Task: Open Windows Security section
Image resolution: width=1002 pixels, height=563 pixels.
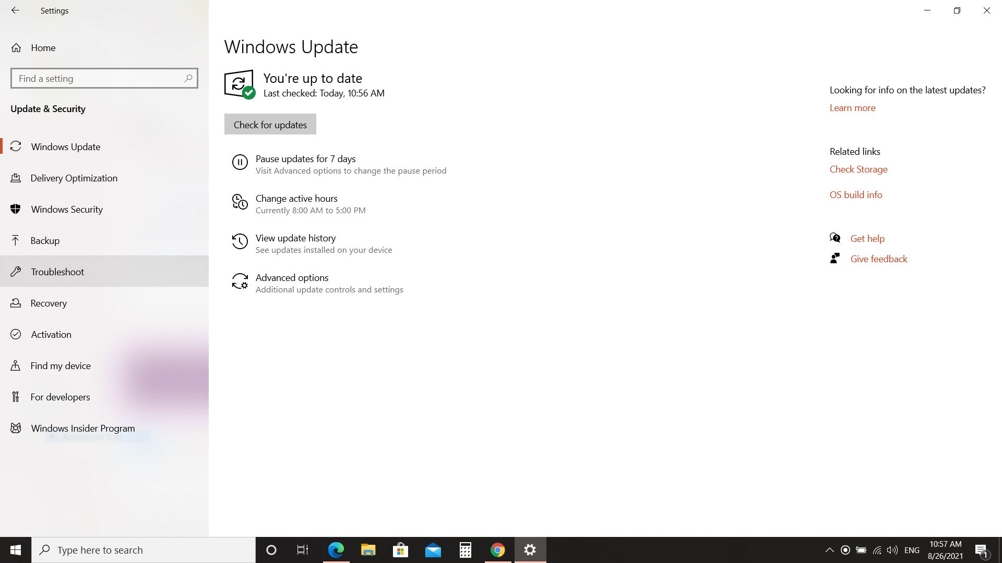Action: click(x=104, y=209)
